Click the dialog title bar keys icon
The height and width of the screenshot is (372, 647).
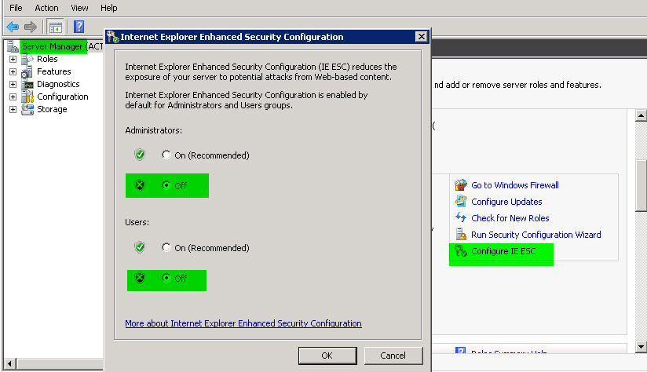pos(112,37)
